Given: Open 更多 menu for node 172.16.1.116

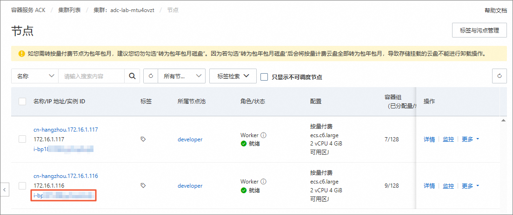Looking at the screenshot, I should (x=471, y=186).
